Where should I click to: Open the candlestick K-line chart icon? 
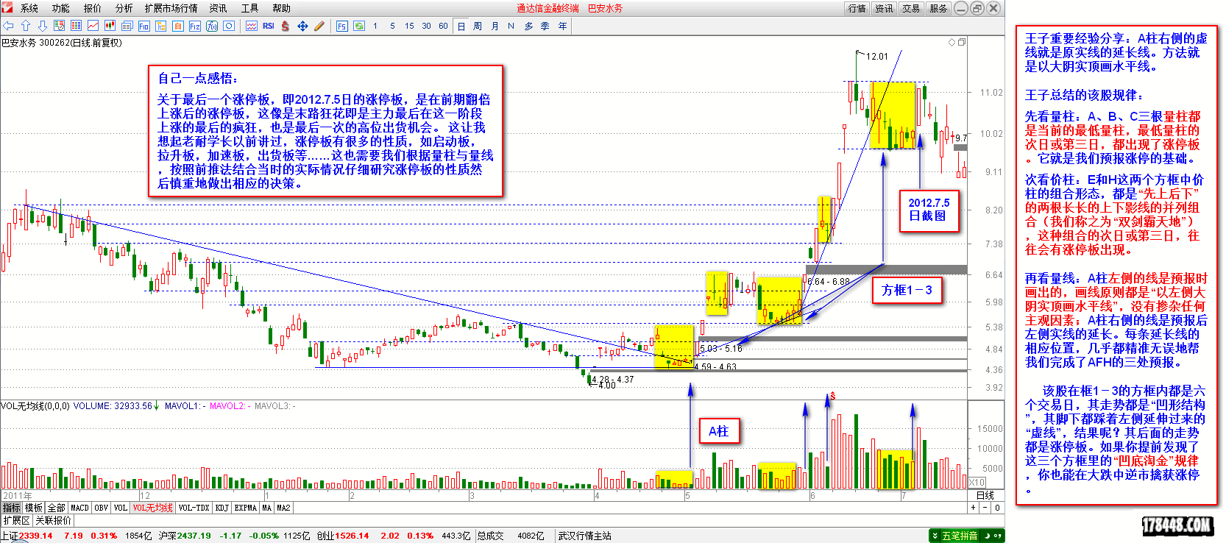coord(110,26)
